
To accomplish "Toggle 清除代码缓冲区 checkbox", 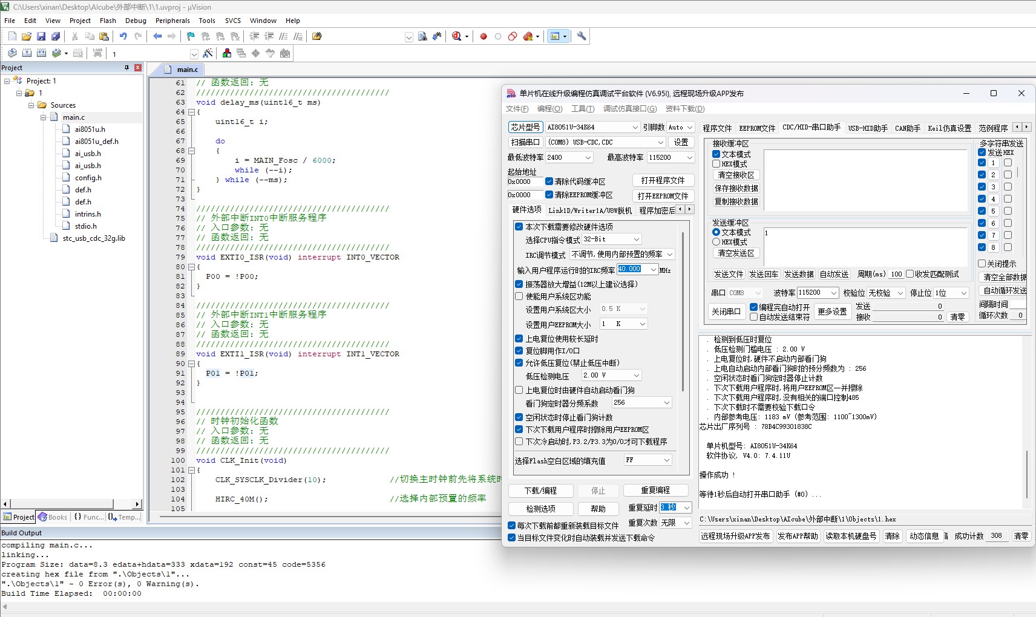I will click(x=549, y=181).
